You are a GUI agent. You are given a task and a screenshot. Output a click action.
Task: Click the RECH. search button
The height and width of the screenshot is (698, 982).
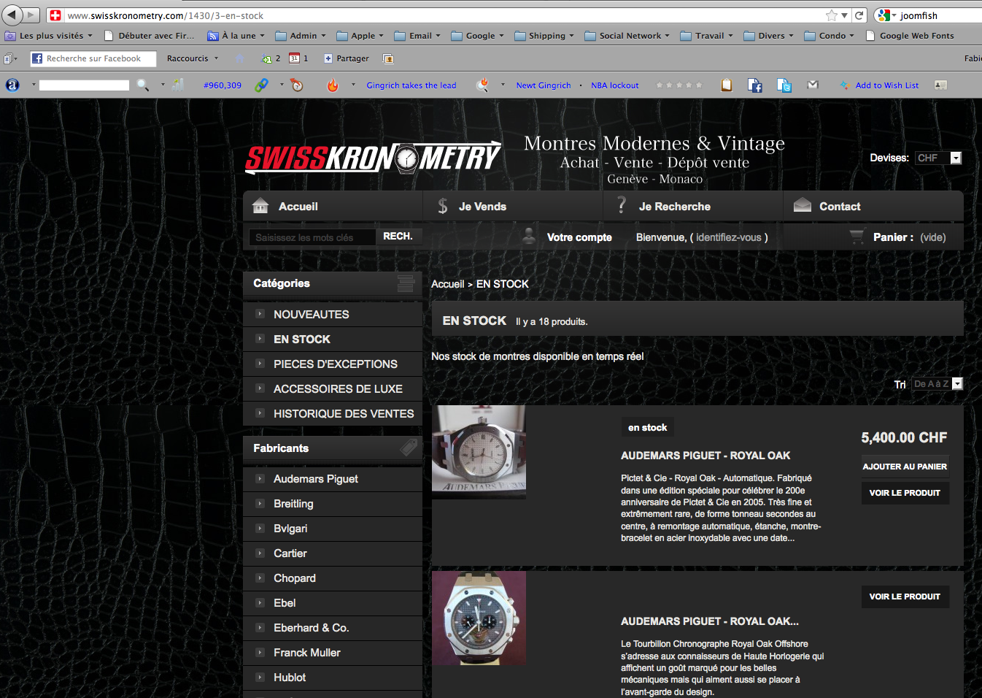tap(398, 237)
